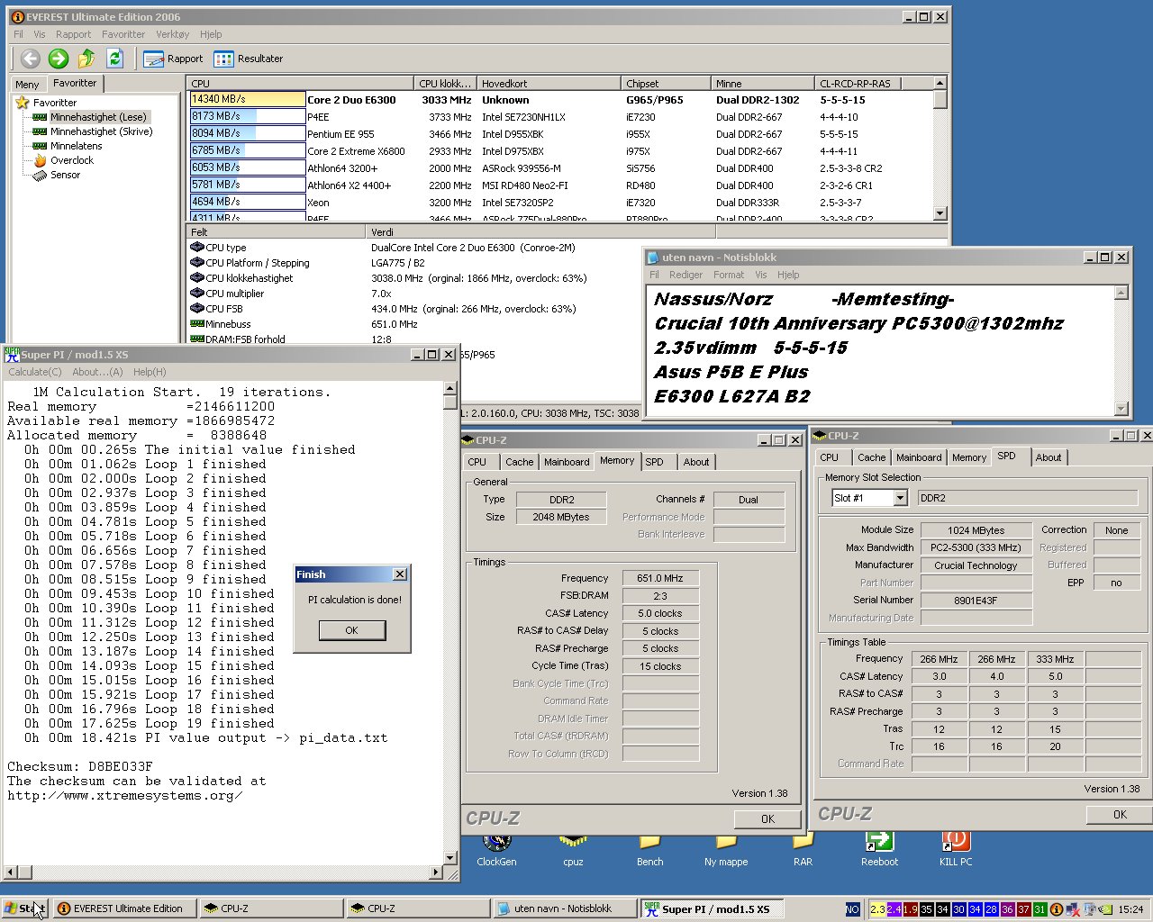Click the Reeboot desktop shortcut
The width and height of the screenshot is (1153, 922).
(x=879, y=851)
